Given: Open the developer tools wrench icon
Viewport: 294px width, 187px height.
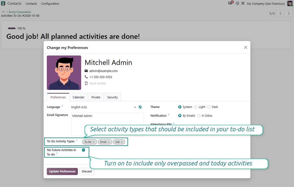Looking at the screenshot, I should 243,3.
